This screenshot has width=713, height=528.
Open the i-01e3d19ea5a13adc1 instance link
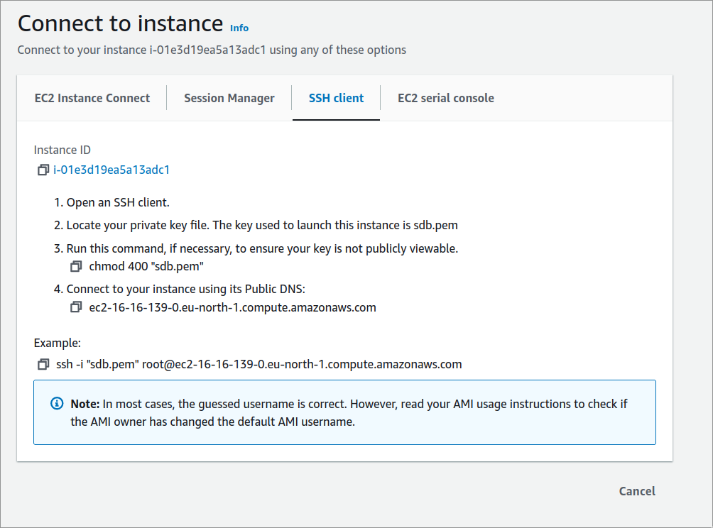click(111, 170)
